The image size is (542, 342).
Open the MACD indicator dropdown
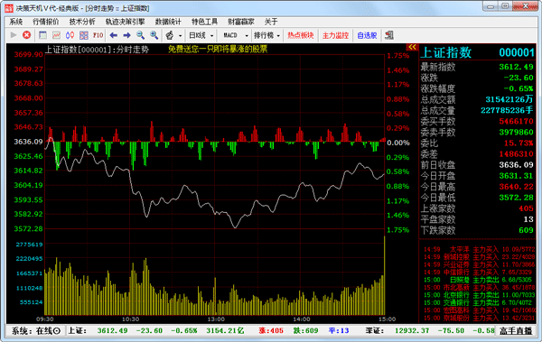coord(236,35)
